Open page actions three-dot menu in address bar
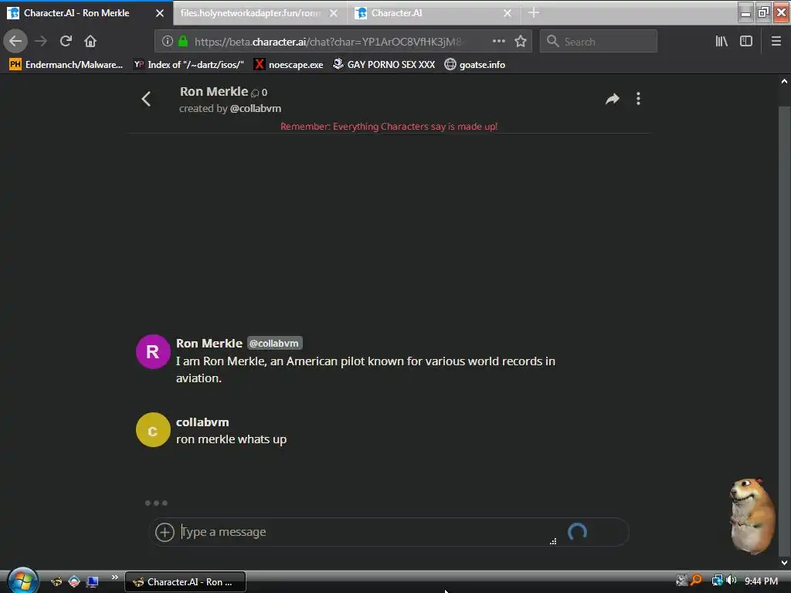 pos(498,41)
